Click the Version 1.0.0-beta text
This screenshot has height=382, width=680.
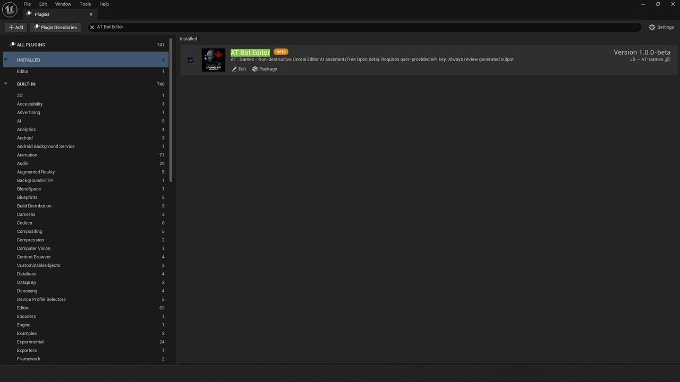point(642,52)
